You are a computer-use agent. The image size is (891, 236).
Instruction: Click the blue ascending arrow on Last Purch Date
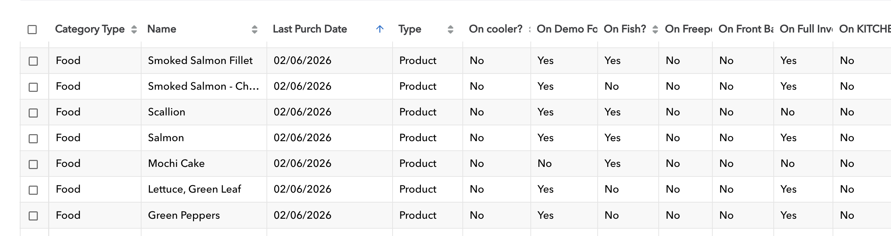[380, 29]
